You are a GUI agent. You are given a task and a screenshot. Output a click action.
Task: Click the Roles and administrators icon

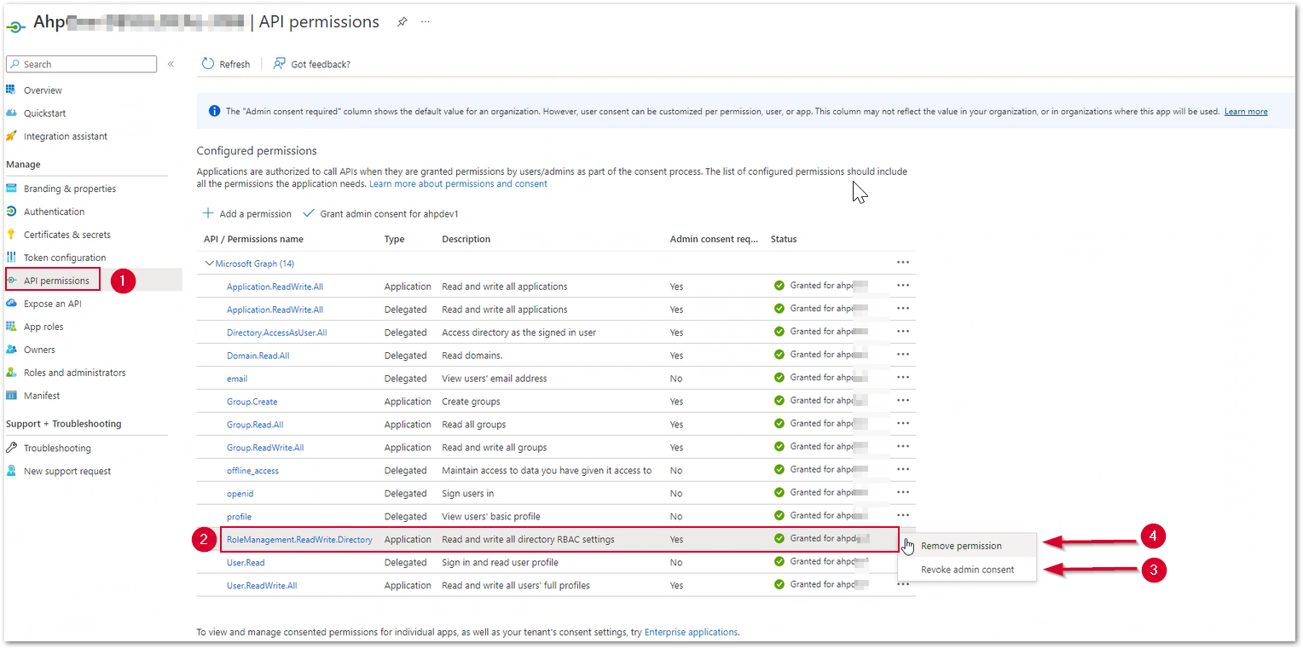pos(11,372)
